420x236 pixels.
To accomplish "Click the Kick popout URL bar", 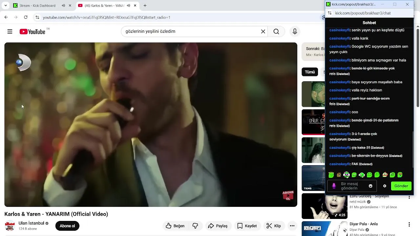I will (x=363, y=13).
